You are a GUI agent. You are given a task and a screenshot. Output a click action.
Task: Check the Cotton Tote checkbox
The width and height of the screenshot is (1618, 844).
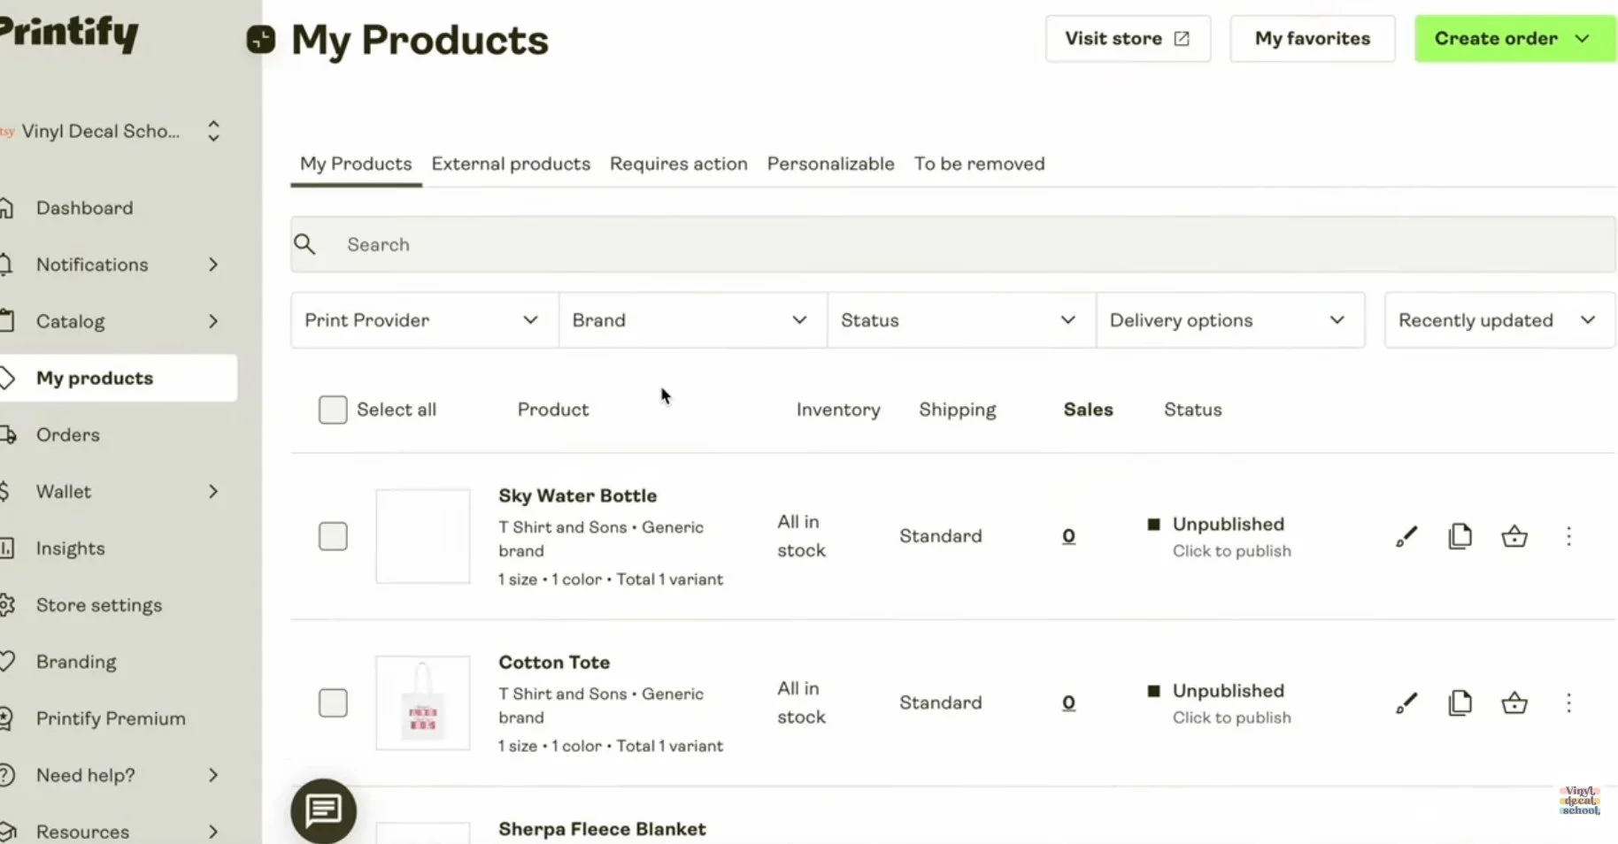(333, 703)
